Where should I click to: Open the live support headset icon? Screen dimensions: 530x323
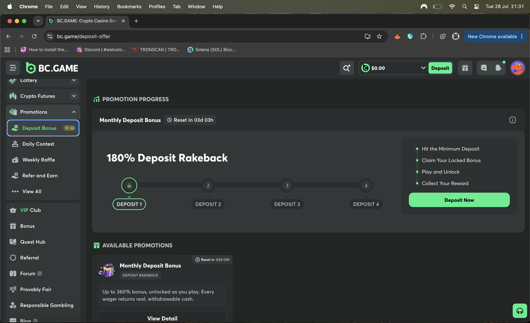[x=520, y=311]
